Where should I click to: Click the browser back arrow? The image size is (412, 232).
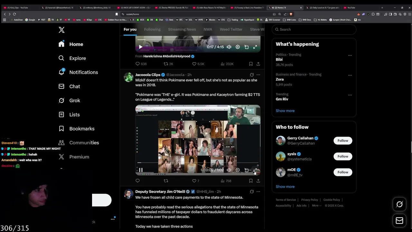tap(5, 14)
